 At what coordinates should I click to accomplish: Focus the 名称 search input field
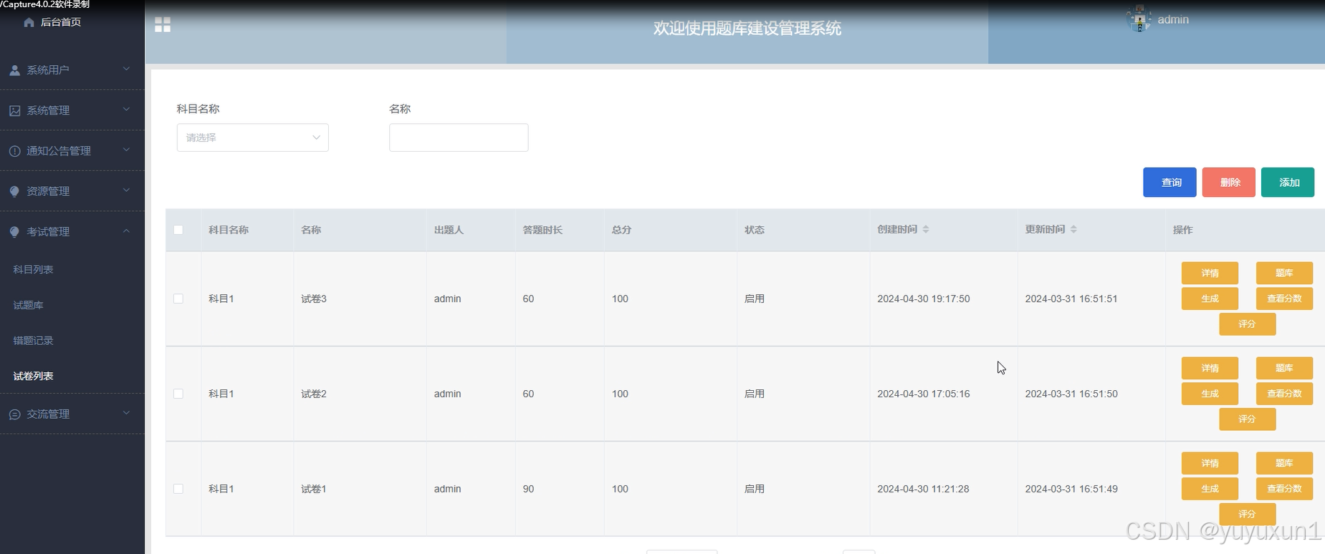pyautogui.click(x=459, y=137)
